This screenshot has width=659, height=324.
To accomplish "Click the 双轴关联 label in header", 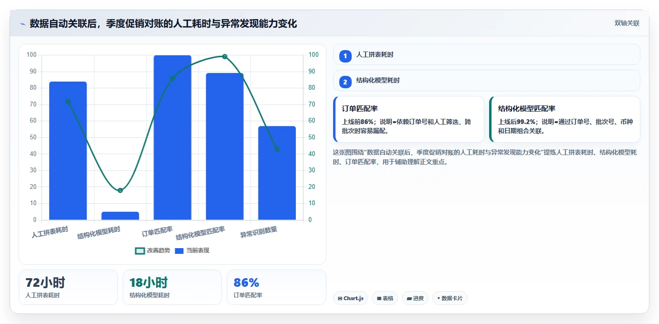I will pos(627,23).
